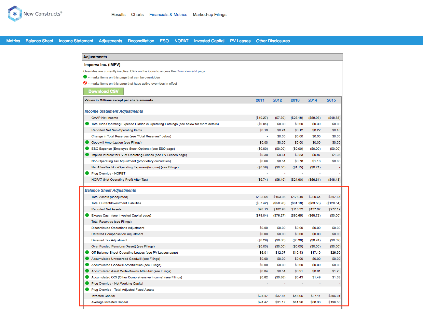Click the Reported Net Non-Operating Items label
The image size is (423, 309).
(x=116, y=130)
